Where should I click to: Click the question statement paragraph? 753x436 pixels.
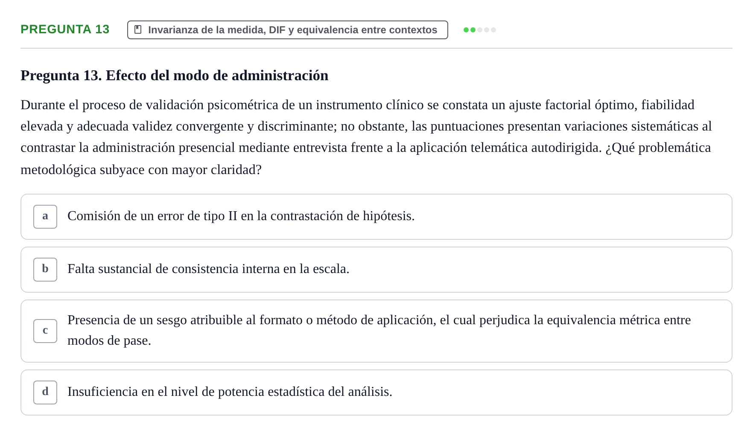366,137
